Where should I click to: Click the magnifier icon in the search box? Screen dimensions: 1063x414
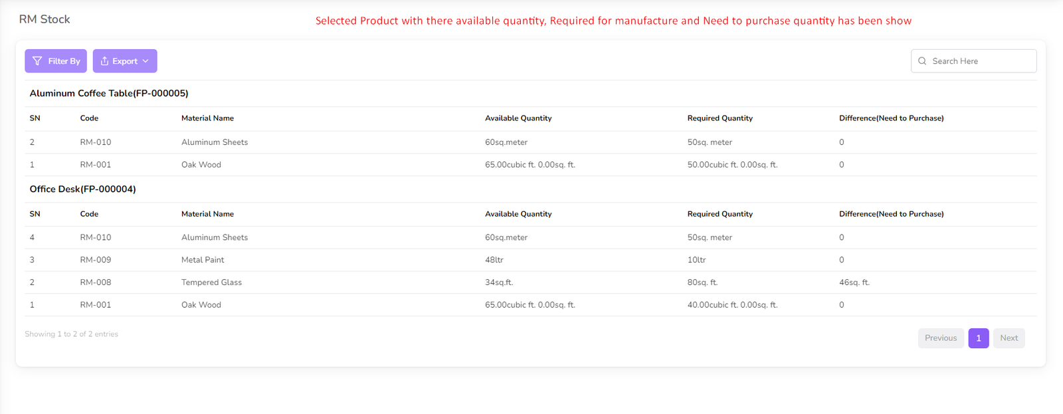pyautogui.click(x=922, y=61)
